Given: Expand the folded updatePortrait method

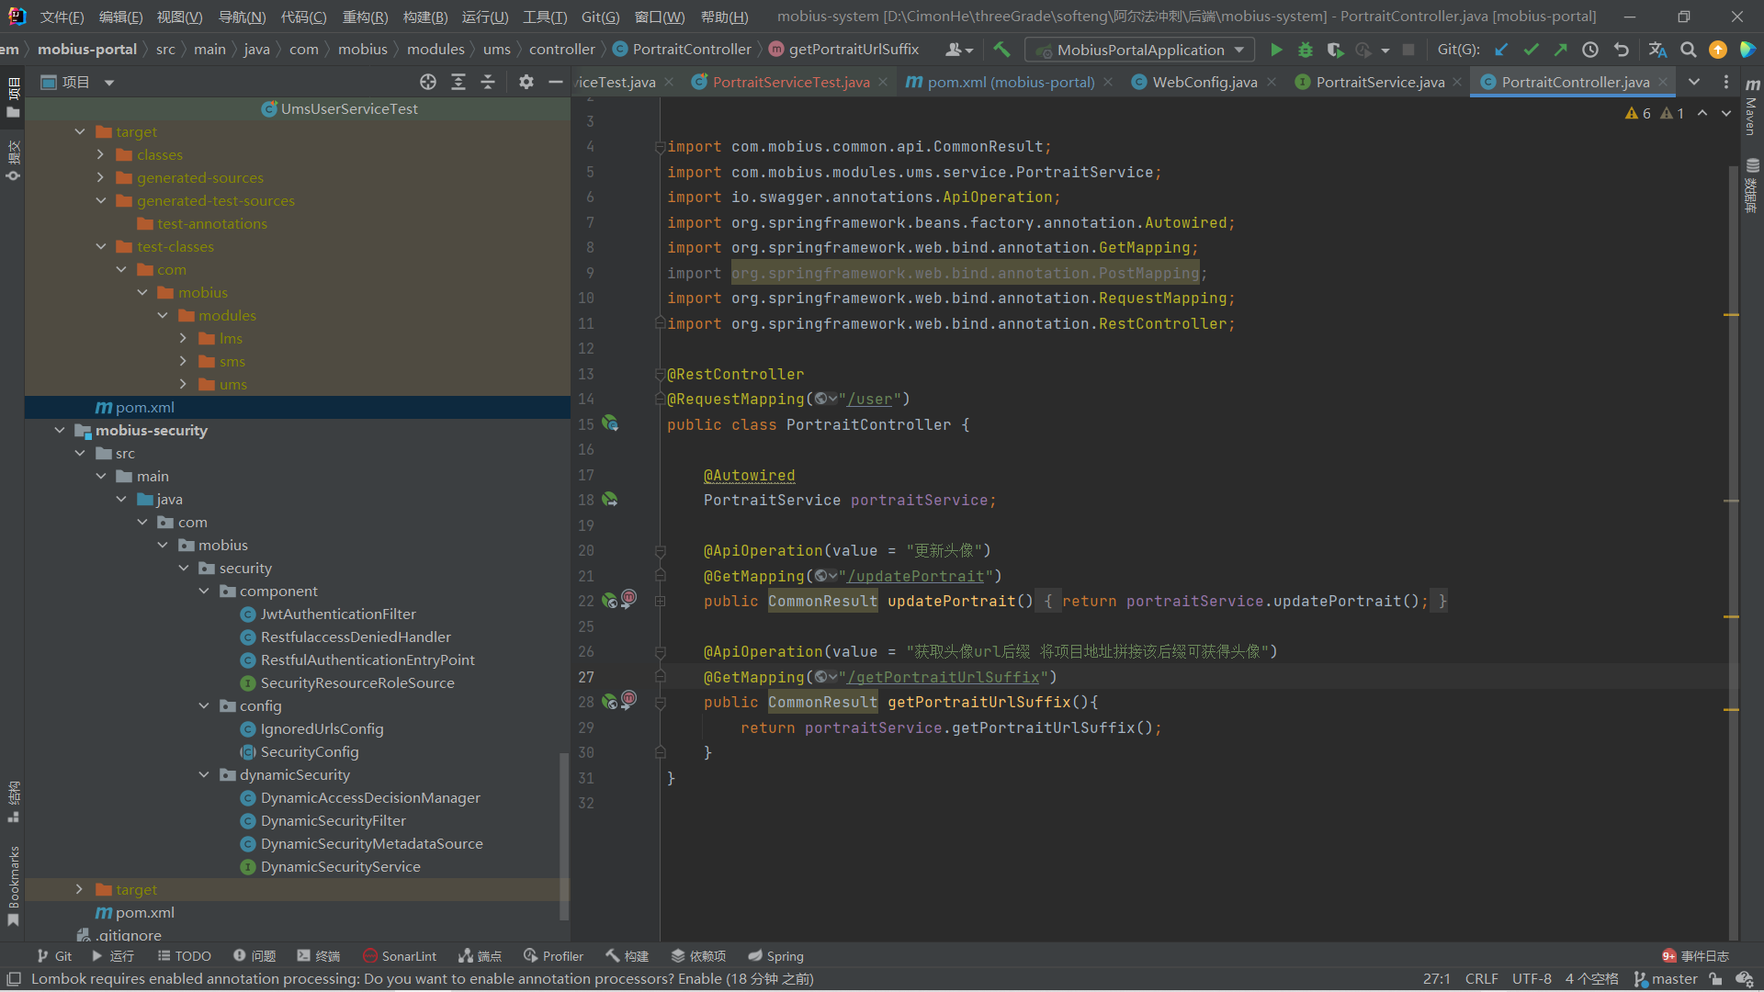Looking at the screenshot, I should pyautogui.click(x=660, y=602).
